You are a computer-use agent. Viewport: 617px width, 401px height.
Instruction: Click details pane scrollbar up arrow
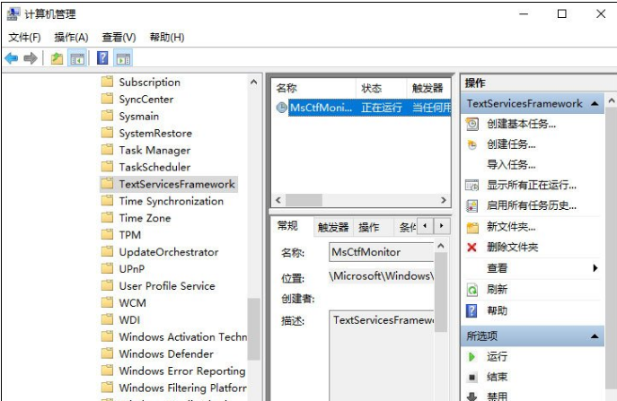click(441, 247)
